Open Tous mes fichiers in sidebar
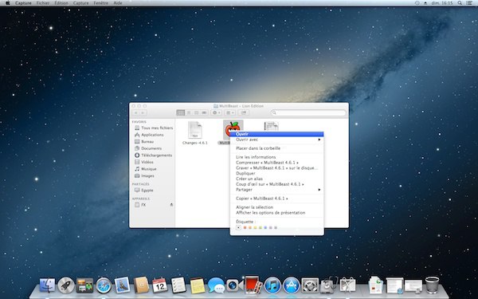Image resolution: width=478 pixels, height=299 pixels. pyautogui.click(x=154, y=128)
